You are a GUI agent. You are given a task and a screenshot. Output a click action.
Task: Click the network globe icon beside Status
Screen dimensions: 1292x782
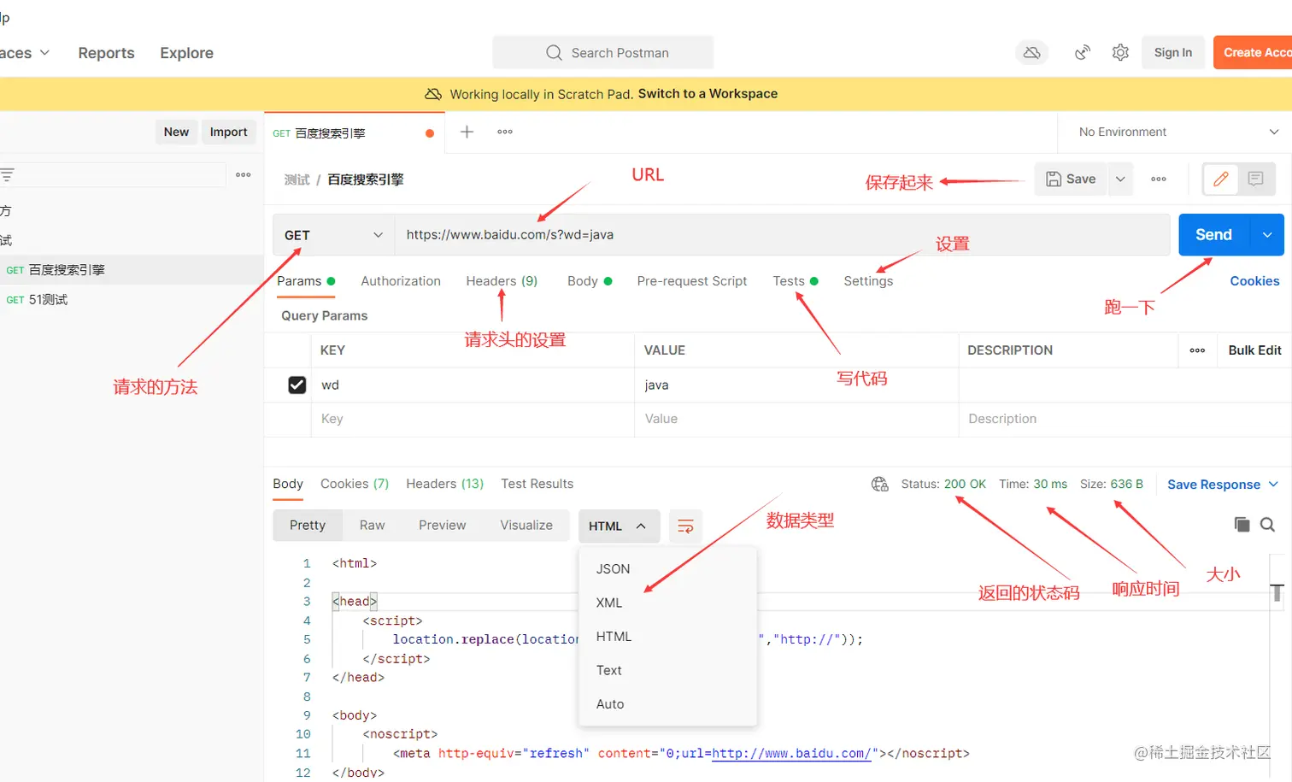(879, 485)
